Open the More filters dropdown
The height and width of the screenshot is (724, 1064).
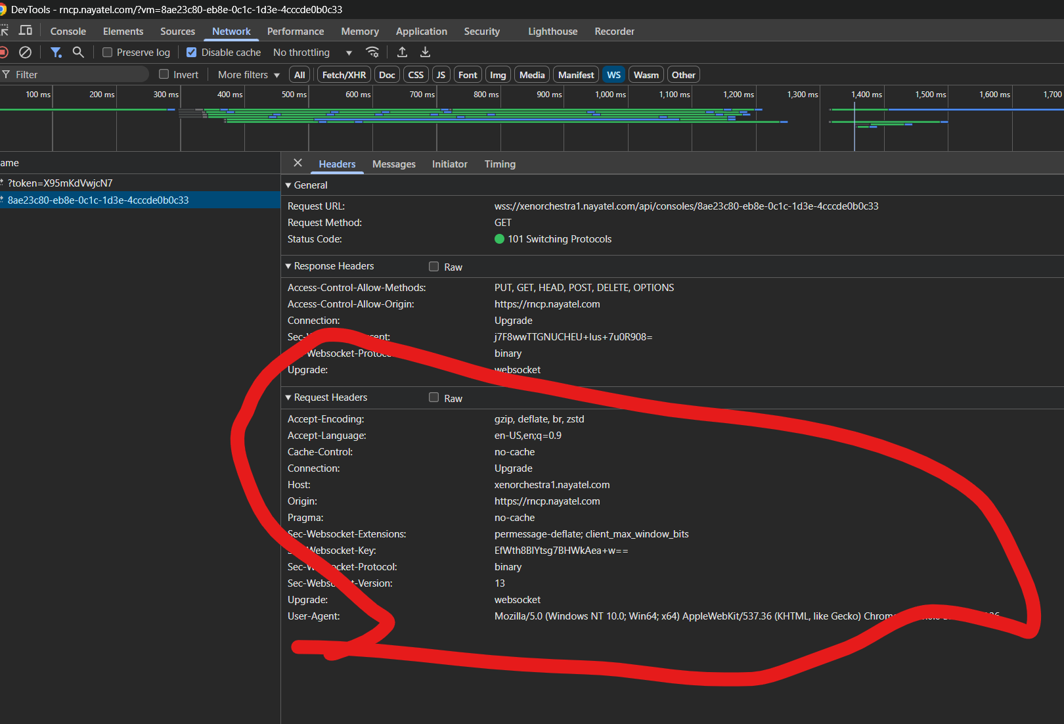tap(249, 75)
